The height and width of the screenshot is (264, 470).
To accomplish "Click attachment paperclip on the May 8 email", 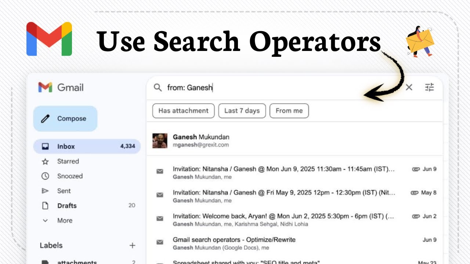I will [x=414, y=192].
